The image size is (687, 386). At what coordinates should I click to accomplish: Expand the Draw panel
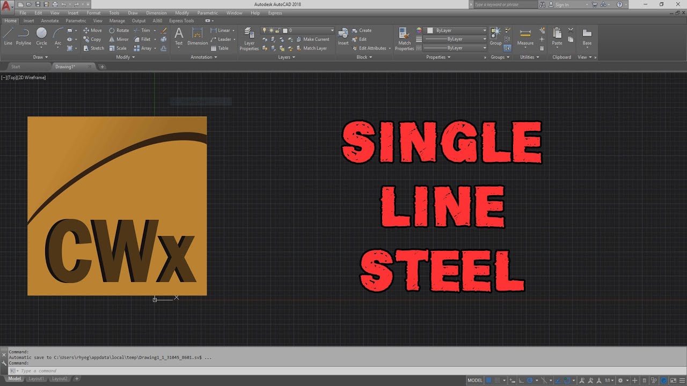(x=40, y=57)
